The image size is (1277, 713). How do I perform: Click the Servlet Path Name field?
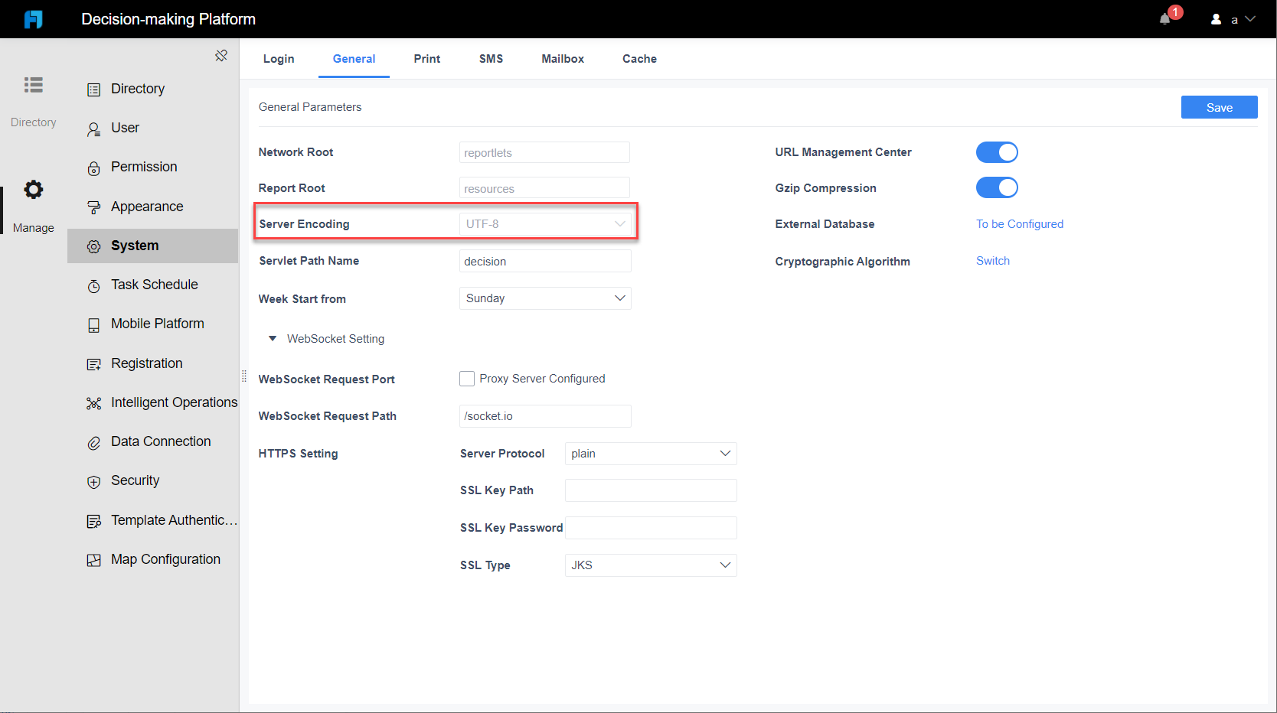coord(545,261)
